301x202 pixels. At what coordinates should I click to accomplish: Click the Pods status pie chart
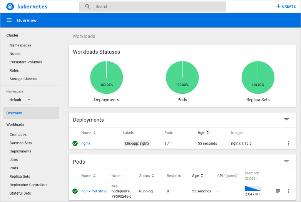coord(182,77)
